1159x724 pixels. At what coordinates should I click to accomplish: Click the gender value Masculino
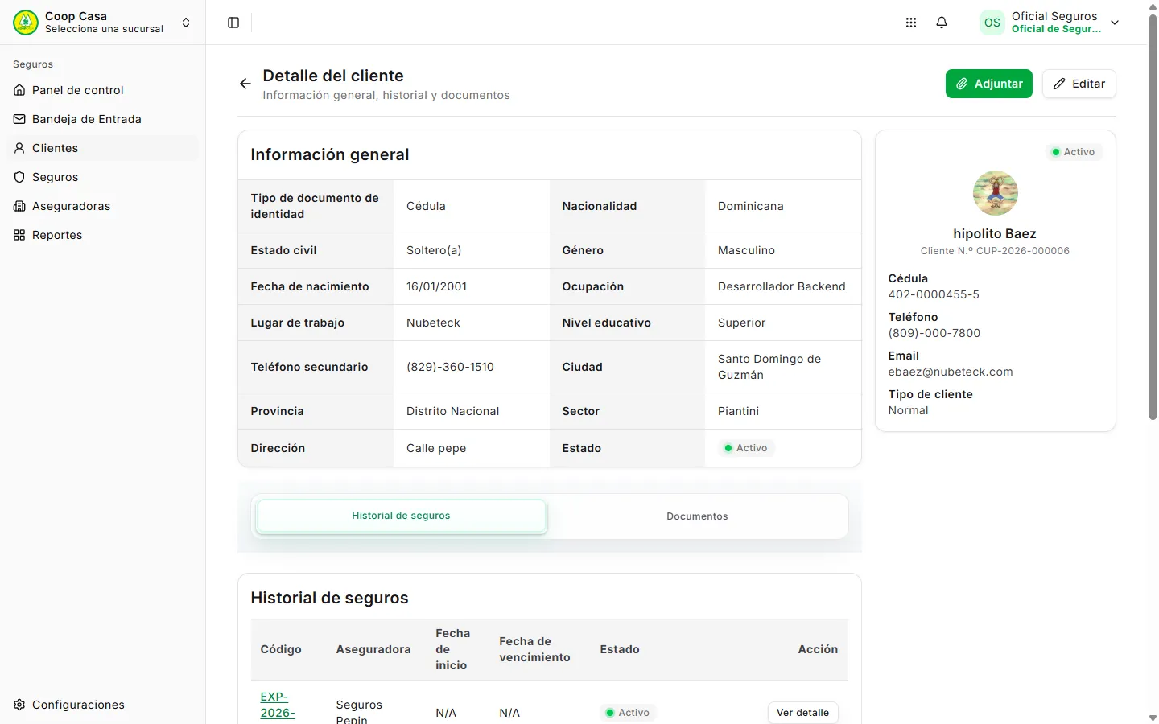(x=746, y=250)
